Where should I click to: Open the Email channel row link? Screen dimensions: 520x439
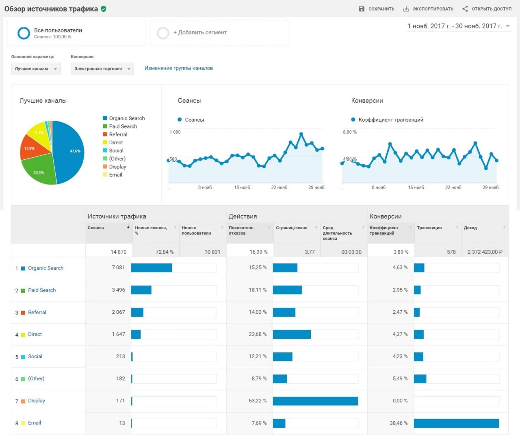coord(35,423)
